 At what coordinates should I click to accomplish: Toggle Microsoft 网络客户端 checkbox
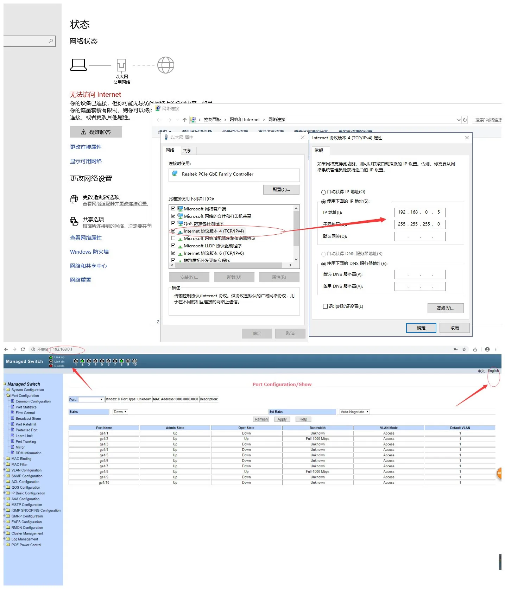tap(173, 208)
